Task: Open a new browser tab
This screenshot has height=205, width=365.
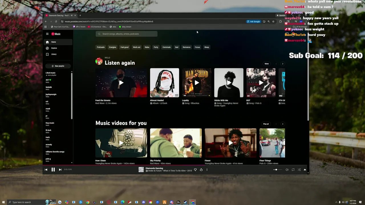Action: point(80,15)
